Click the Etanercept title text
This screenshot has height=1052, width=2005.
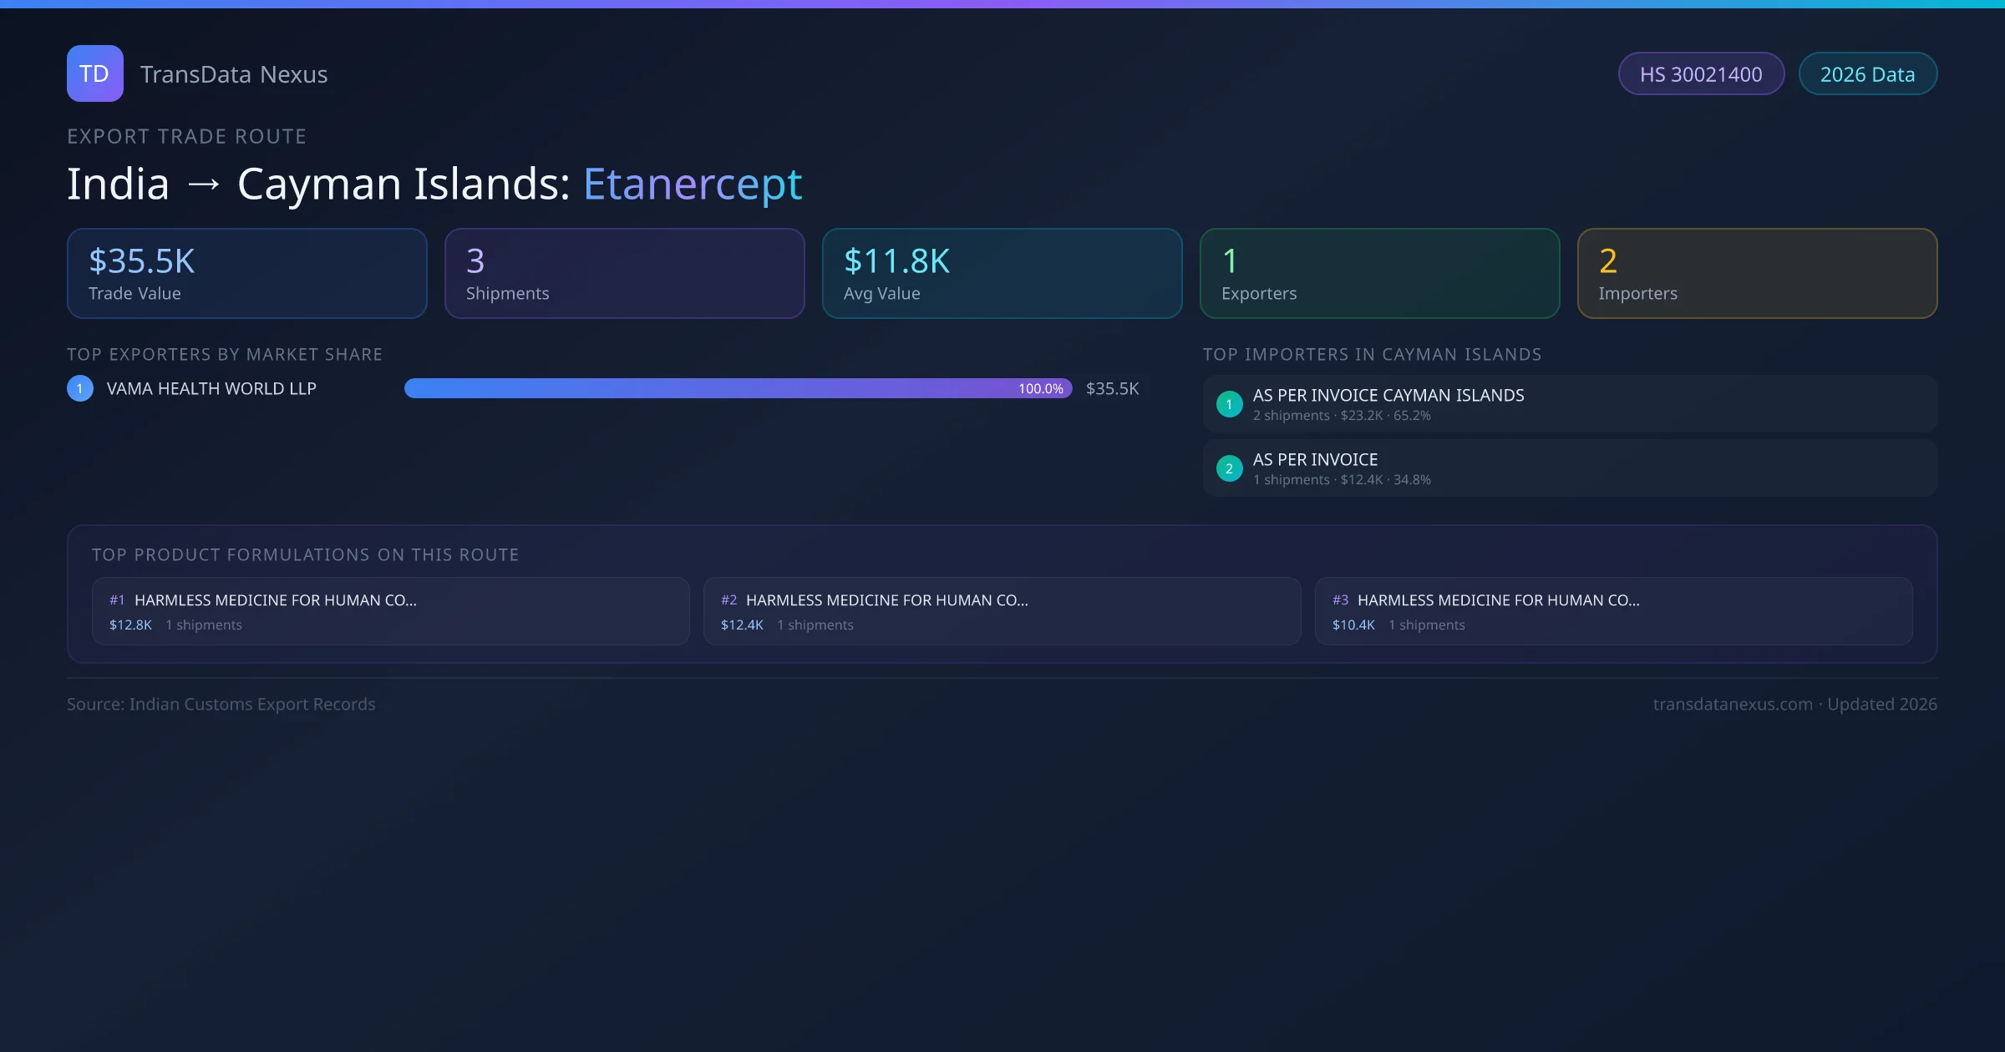[693, 184]
